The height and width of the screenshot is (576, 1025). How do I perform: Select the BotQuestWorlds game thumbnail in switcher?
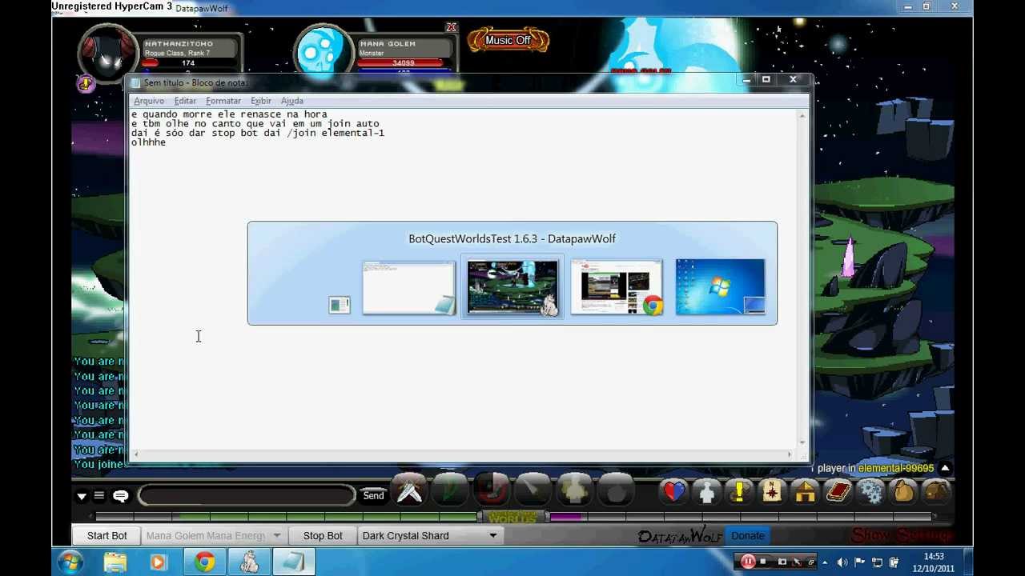[512, 287]
